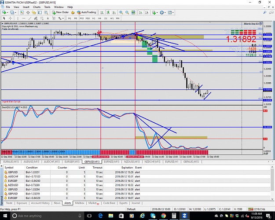Select the Arrows objects tool

pos(60,18)
